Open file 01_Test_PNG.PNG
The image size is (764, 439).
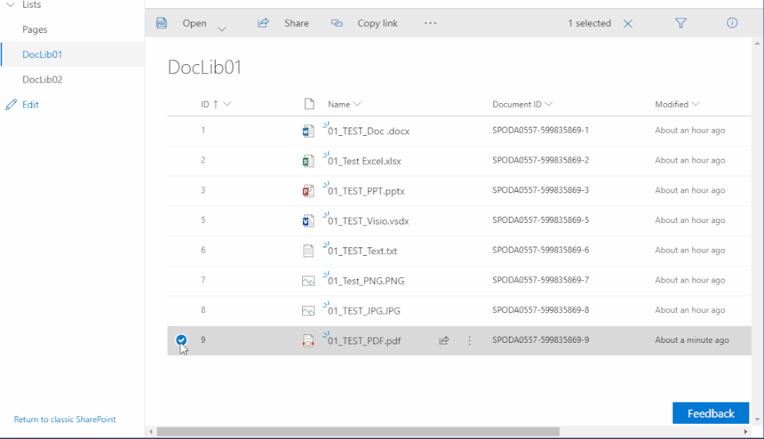[366, 281]
